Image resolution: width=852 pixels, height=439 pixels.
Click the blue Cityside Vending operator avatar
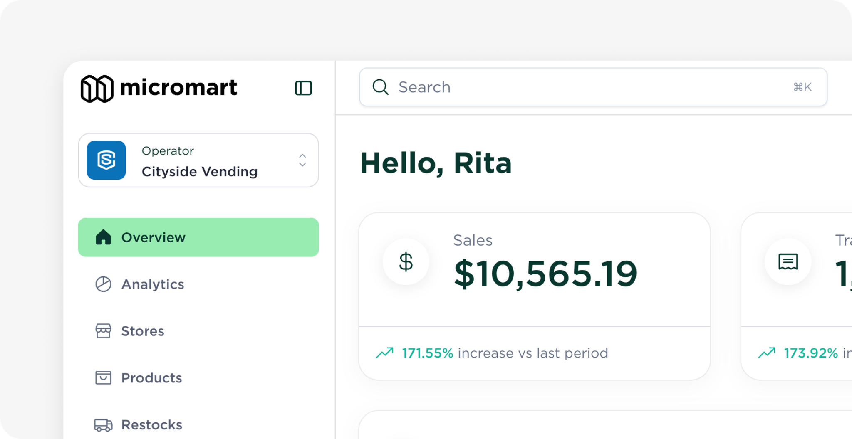(x=106, y=160)
